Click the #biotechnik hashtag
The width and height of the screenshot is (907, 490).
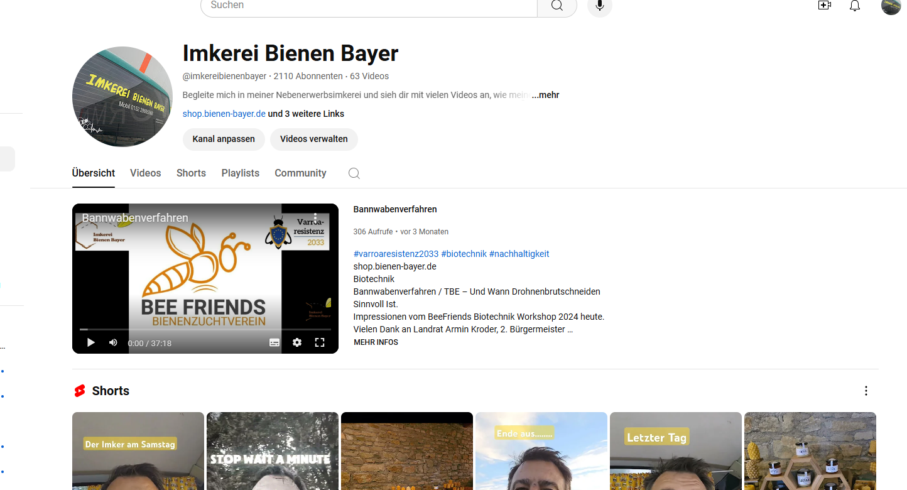464,254
